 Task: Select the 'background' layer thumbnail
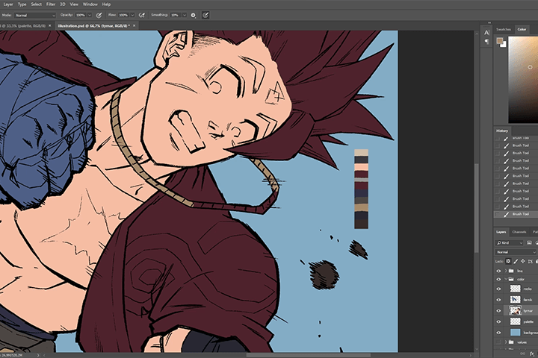pyautogui.click(x=515, y=333)
